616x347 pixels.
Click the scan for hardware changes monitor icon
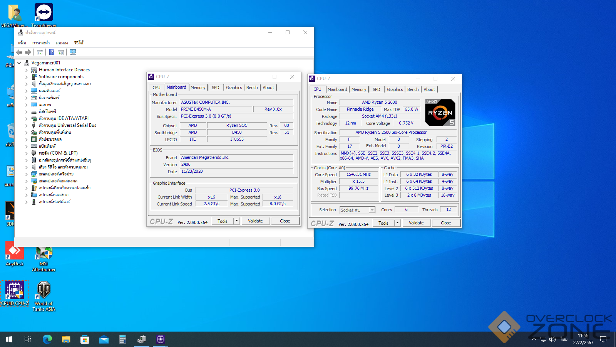click(x=73, y=52)
